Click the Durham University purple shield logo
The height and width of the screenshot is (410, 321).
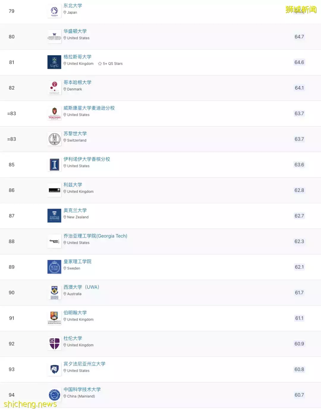point(54,344)
